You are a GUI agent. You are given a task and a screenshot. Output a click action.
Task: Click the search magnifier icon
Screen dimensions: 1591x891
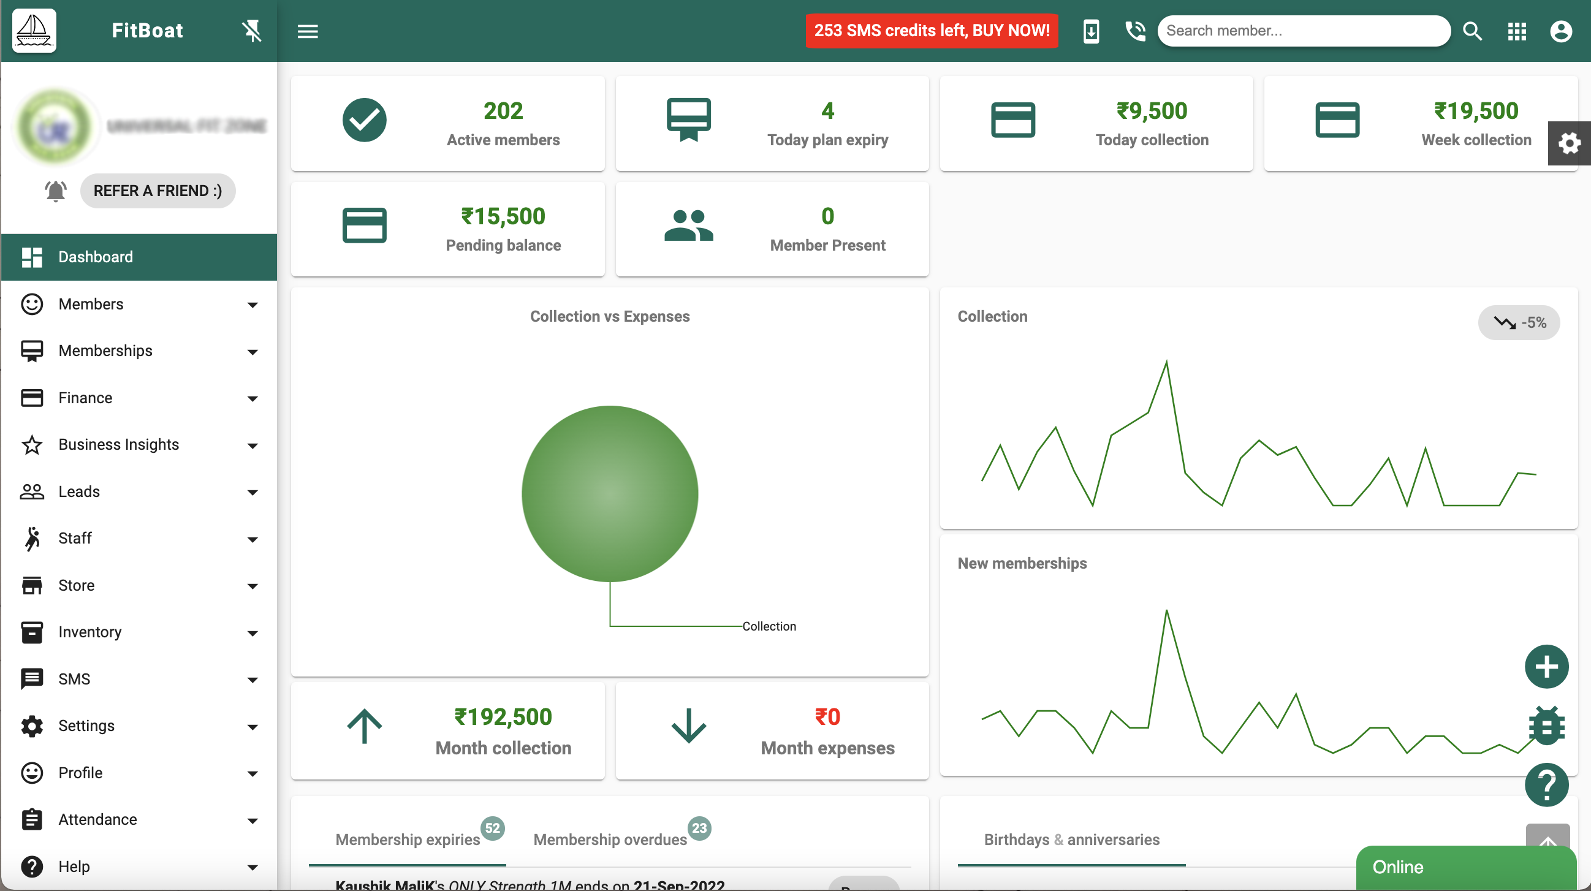[x=1473, y=31]
